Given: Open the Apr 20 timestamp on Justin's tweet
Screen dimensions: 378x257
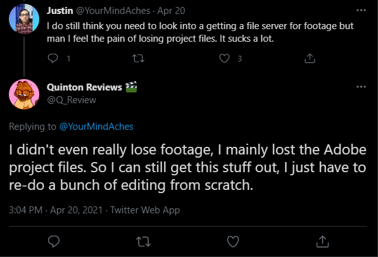Looking at the screenshot, I should 171,11.
